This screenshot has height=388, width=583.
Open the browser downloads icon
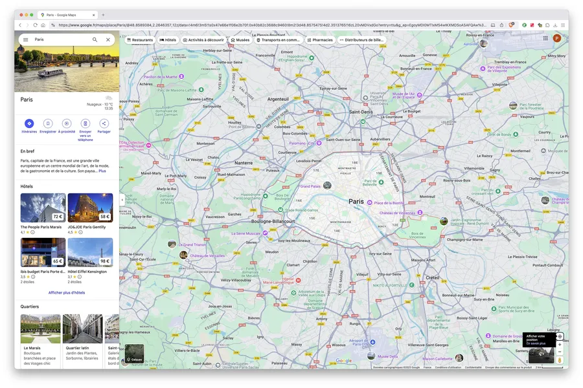(x=555, y=25)
